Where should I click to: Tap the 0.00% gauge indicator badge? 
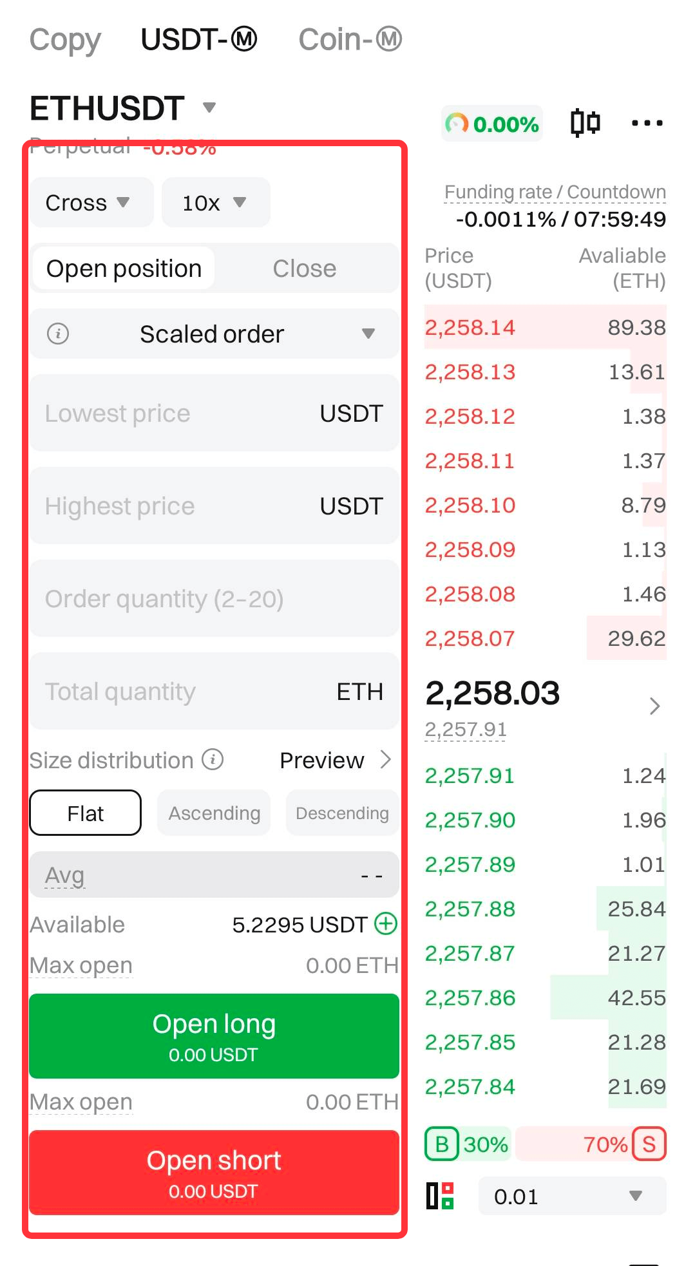click(x=492, y=124)
